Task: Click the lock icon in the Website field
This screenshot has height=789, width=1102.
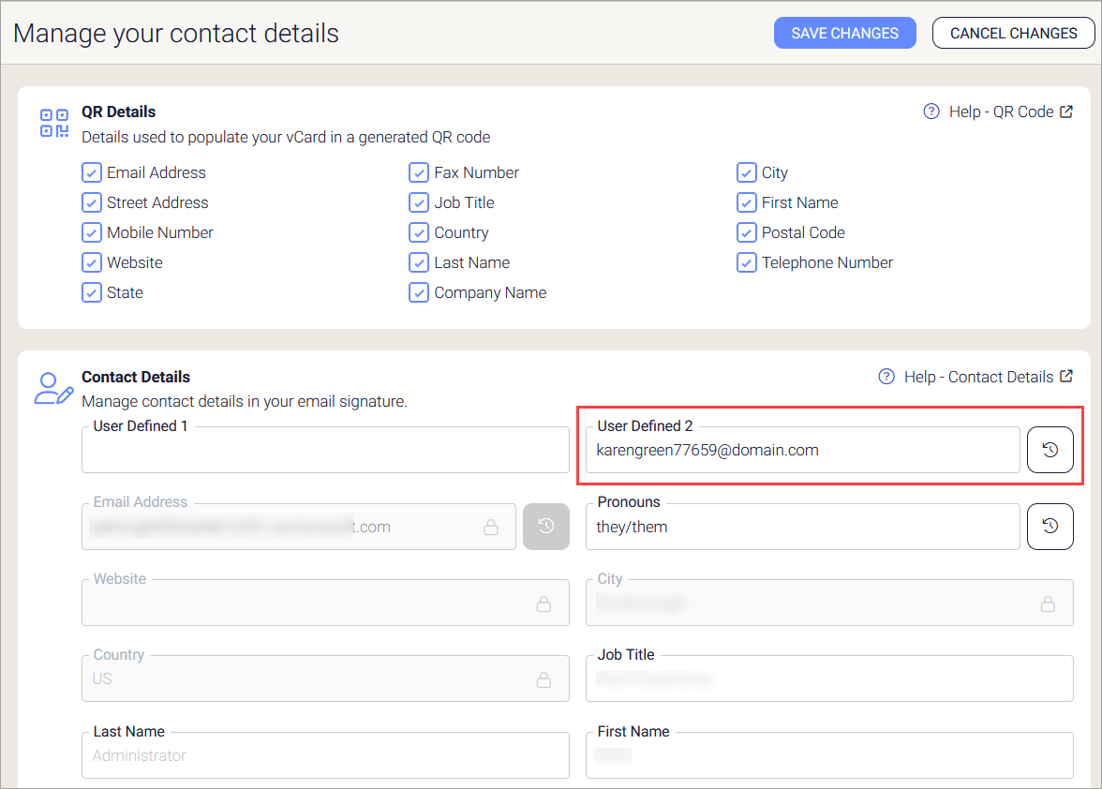Action: point(544,604)
